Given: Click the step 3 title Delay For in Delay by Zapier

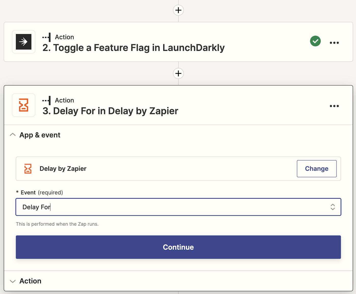Looking at the screenshot, I should click(110, 111).
